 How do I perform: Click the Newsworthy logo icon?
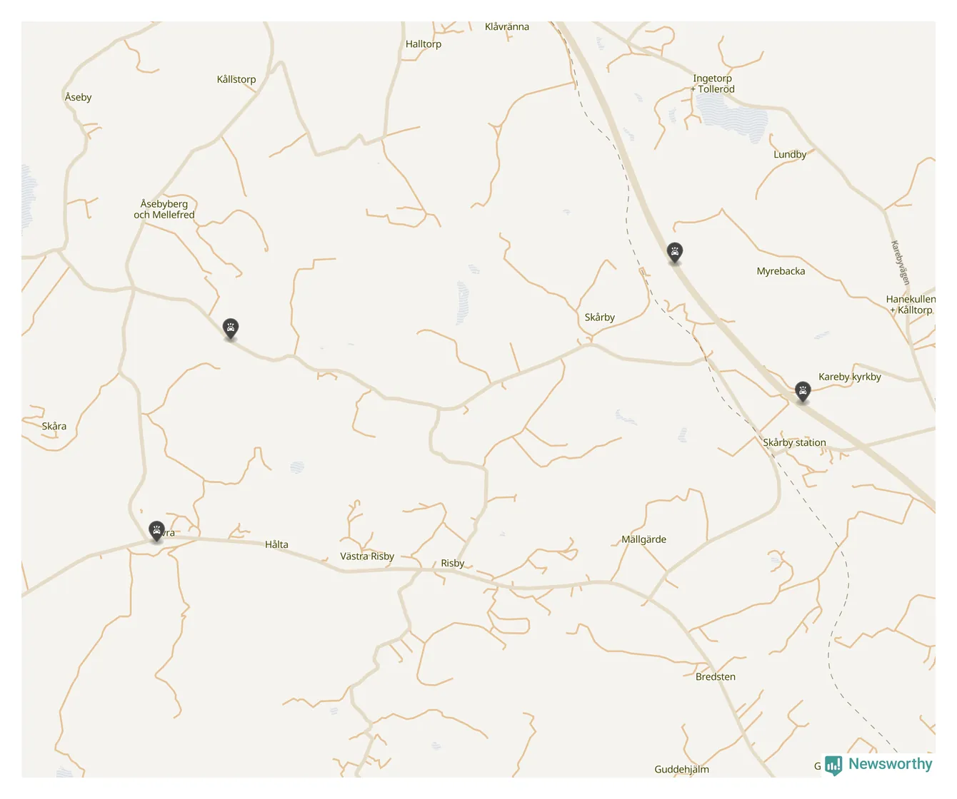coord(833,765)
